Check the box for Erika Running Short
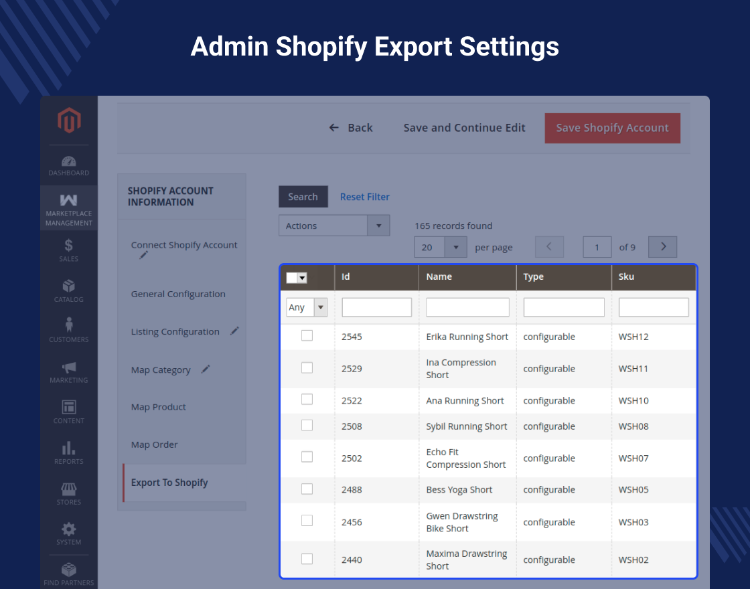Image resolution: width=750 pixels, height=589 pixels. (x=307, y=335)
